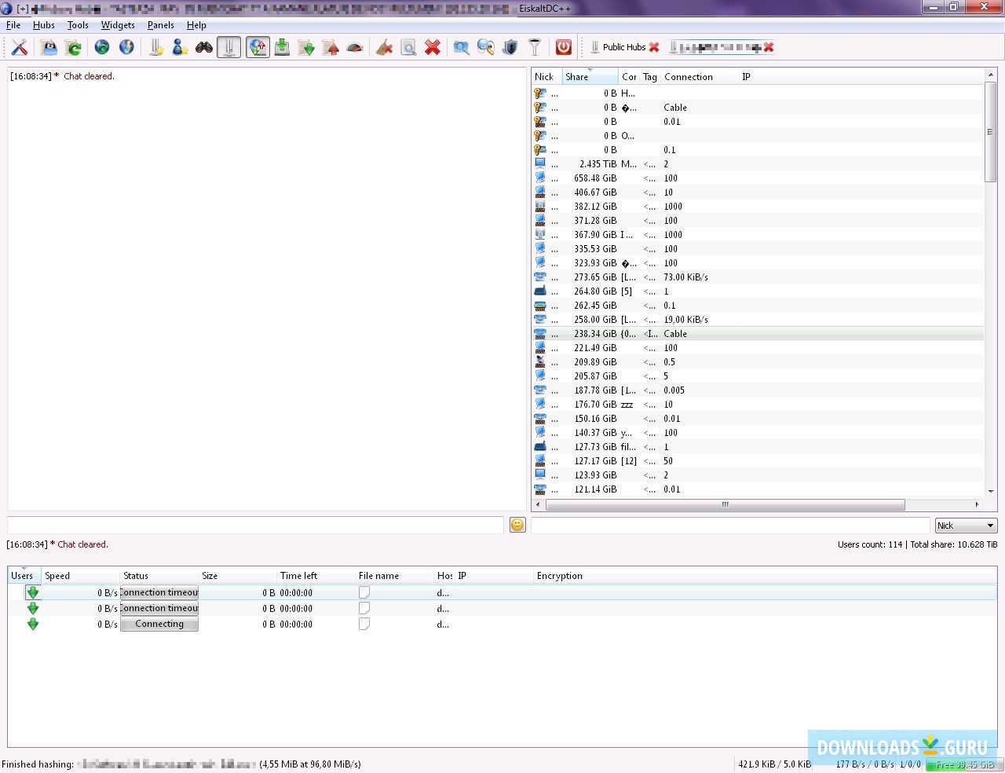Click the chat message input field
Viewport: 1005px width, 773px height.
click(255, 525)
